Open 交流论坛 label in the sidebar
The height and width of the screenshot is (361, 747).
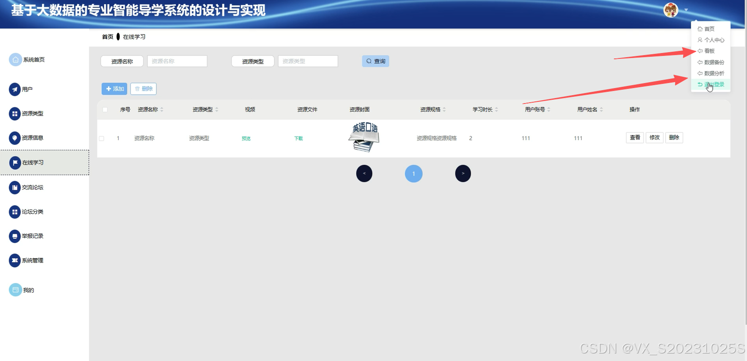click(33, 187)
